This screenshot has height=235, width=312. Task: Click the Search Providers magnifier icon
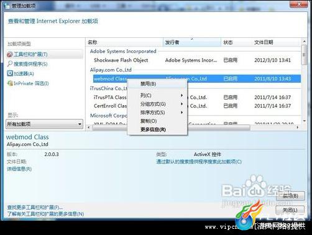tap(9, 64)
